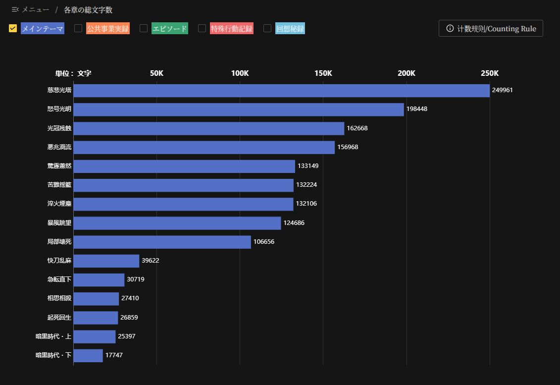Image resolution: width=560 pixels, height=385 pixels.
Task: Click the 慈悲光塔 bar in the chart
Action: [x=281, y=91]
